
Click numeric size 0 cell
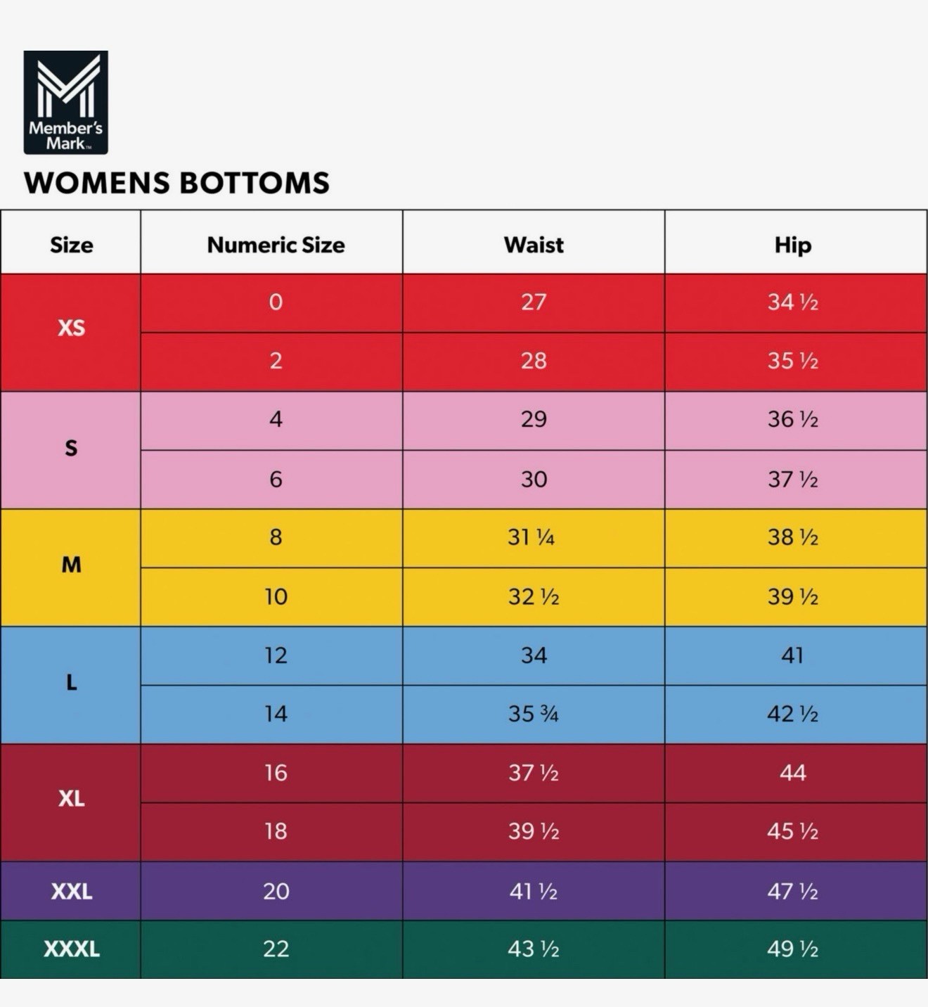[276, 302]
